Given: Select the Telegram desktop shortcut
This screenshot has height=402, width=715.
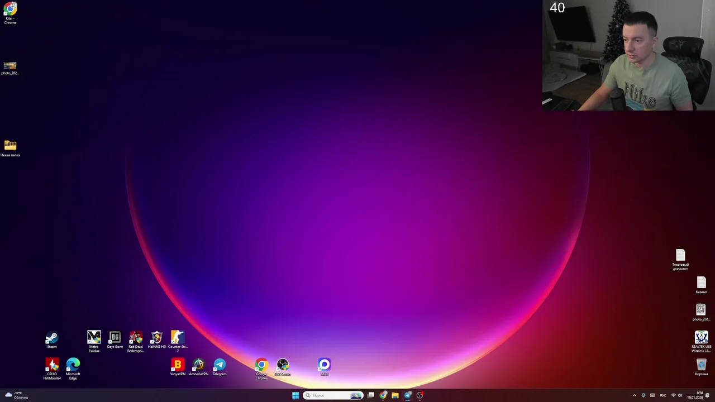Looking at the screenshot, I should (220, 367).
